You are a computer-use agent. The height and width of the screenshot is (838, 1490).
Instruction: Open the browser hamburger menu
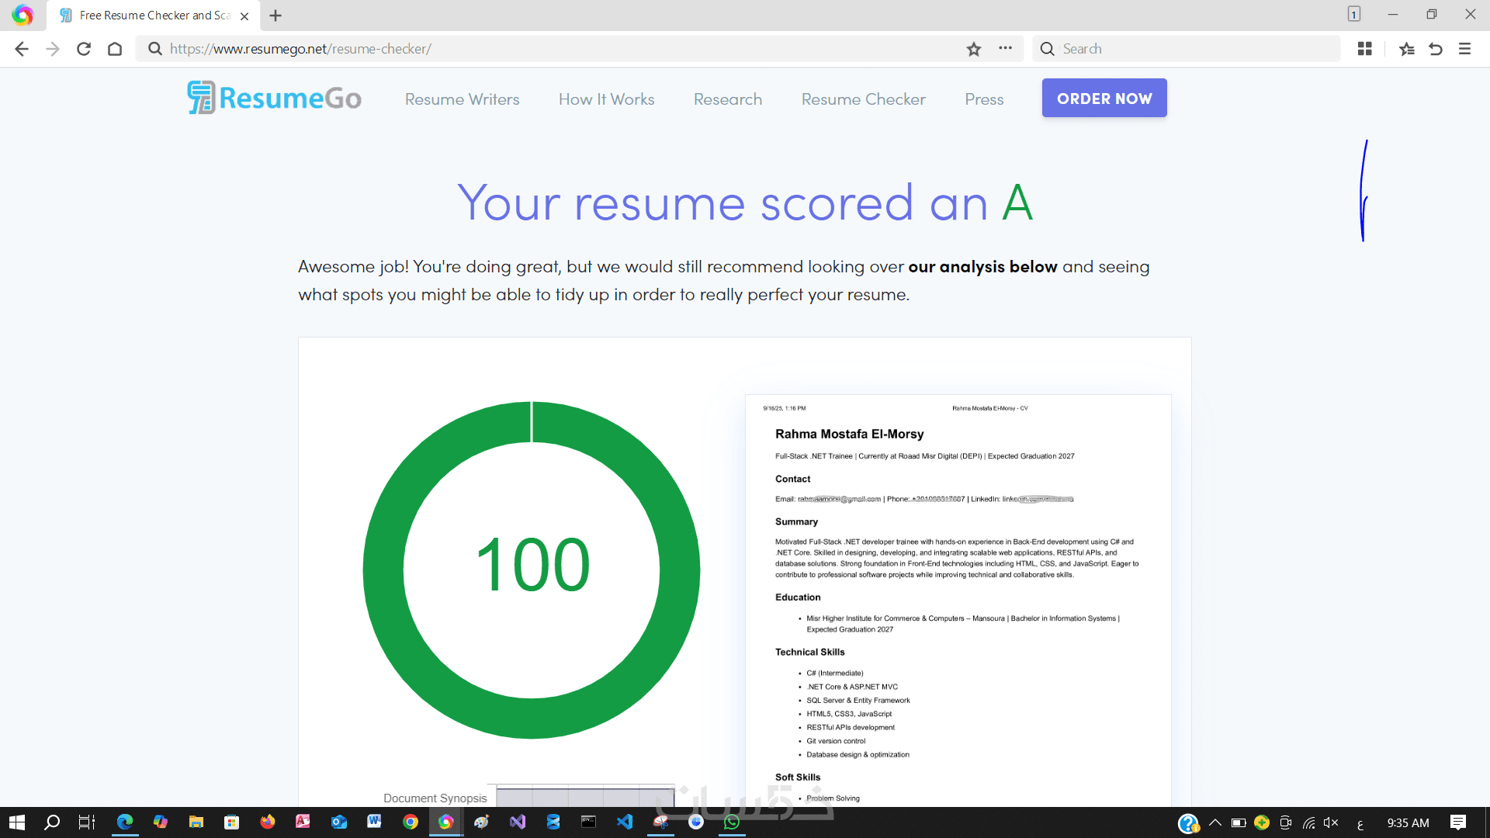(1465, 49)
